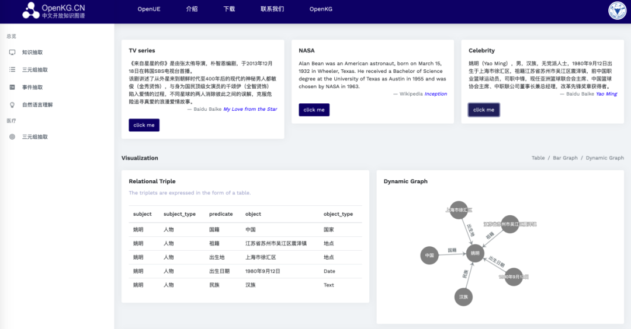This screenshot has height=329, width=631.
Task: Open the Inception link in NASA card
Action: click(x=436, y=93)
